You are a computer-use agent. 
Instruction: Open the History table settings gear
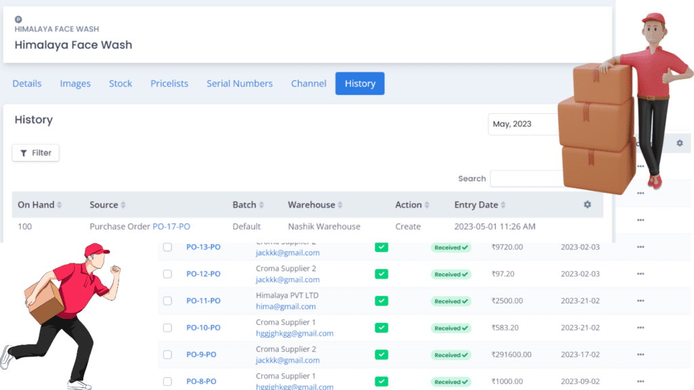(588, 204)
